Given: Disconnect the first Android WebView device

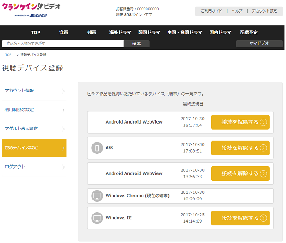Looking at the screenshot, I should point(240,122).
